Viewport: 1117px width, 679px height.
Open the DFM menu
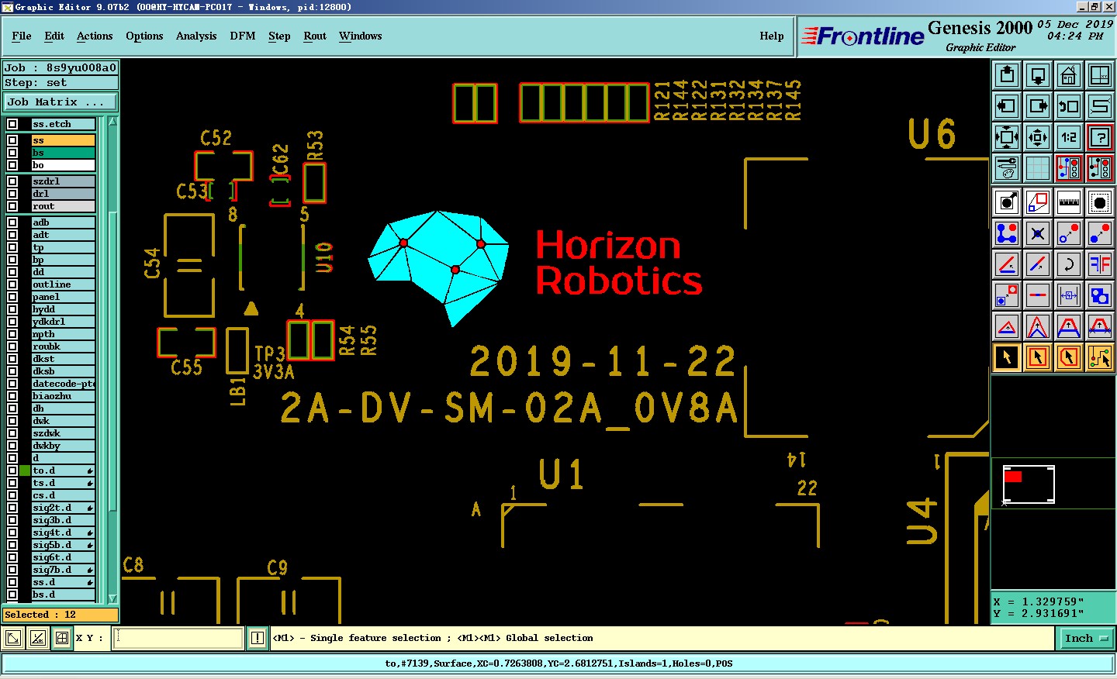tap(243, 36)
